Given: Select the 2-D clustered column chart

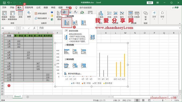Looking at the screenshot, I should coord(67,22).
